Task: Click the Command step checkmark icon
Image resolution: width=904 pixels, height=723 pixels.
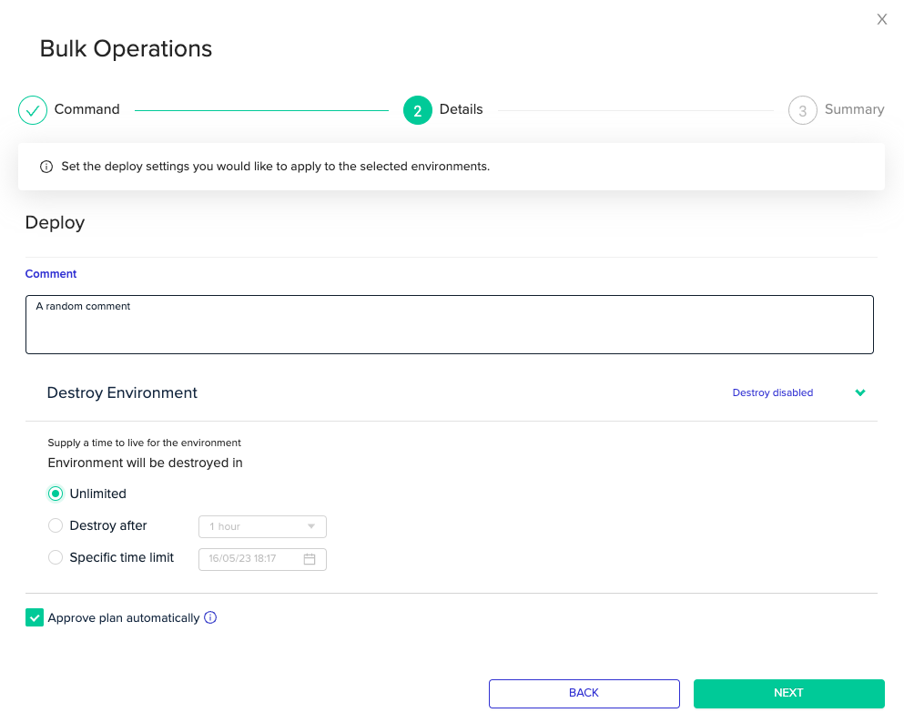Action: [x=33, y=110]
